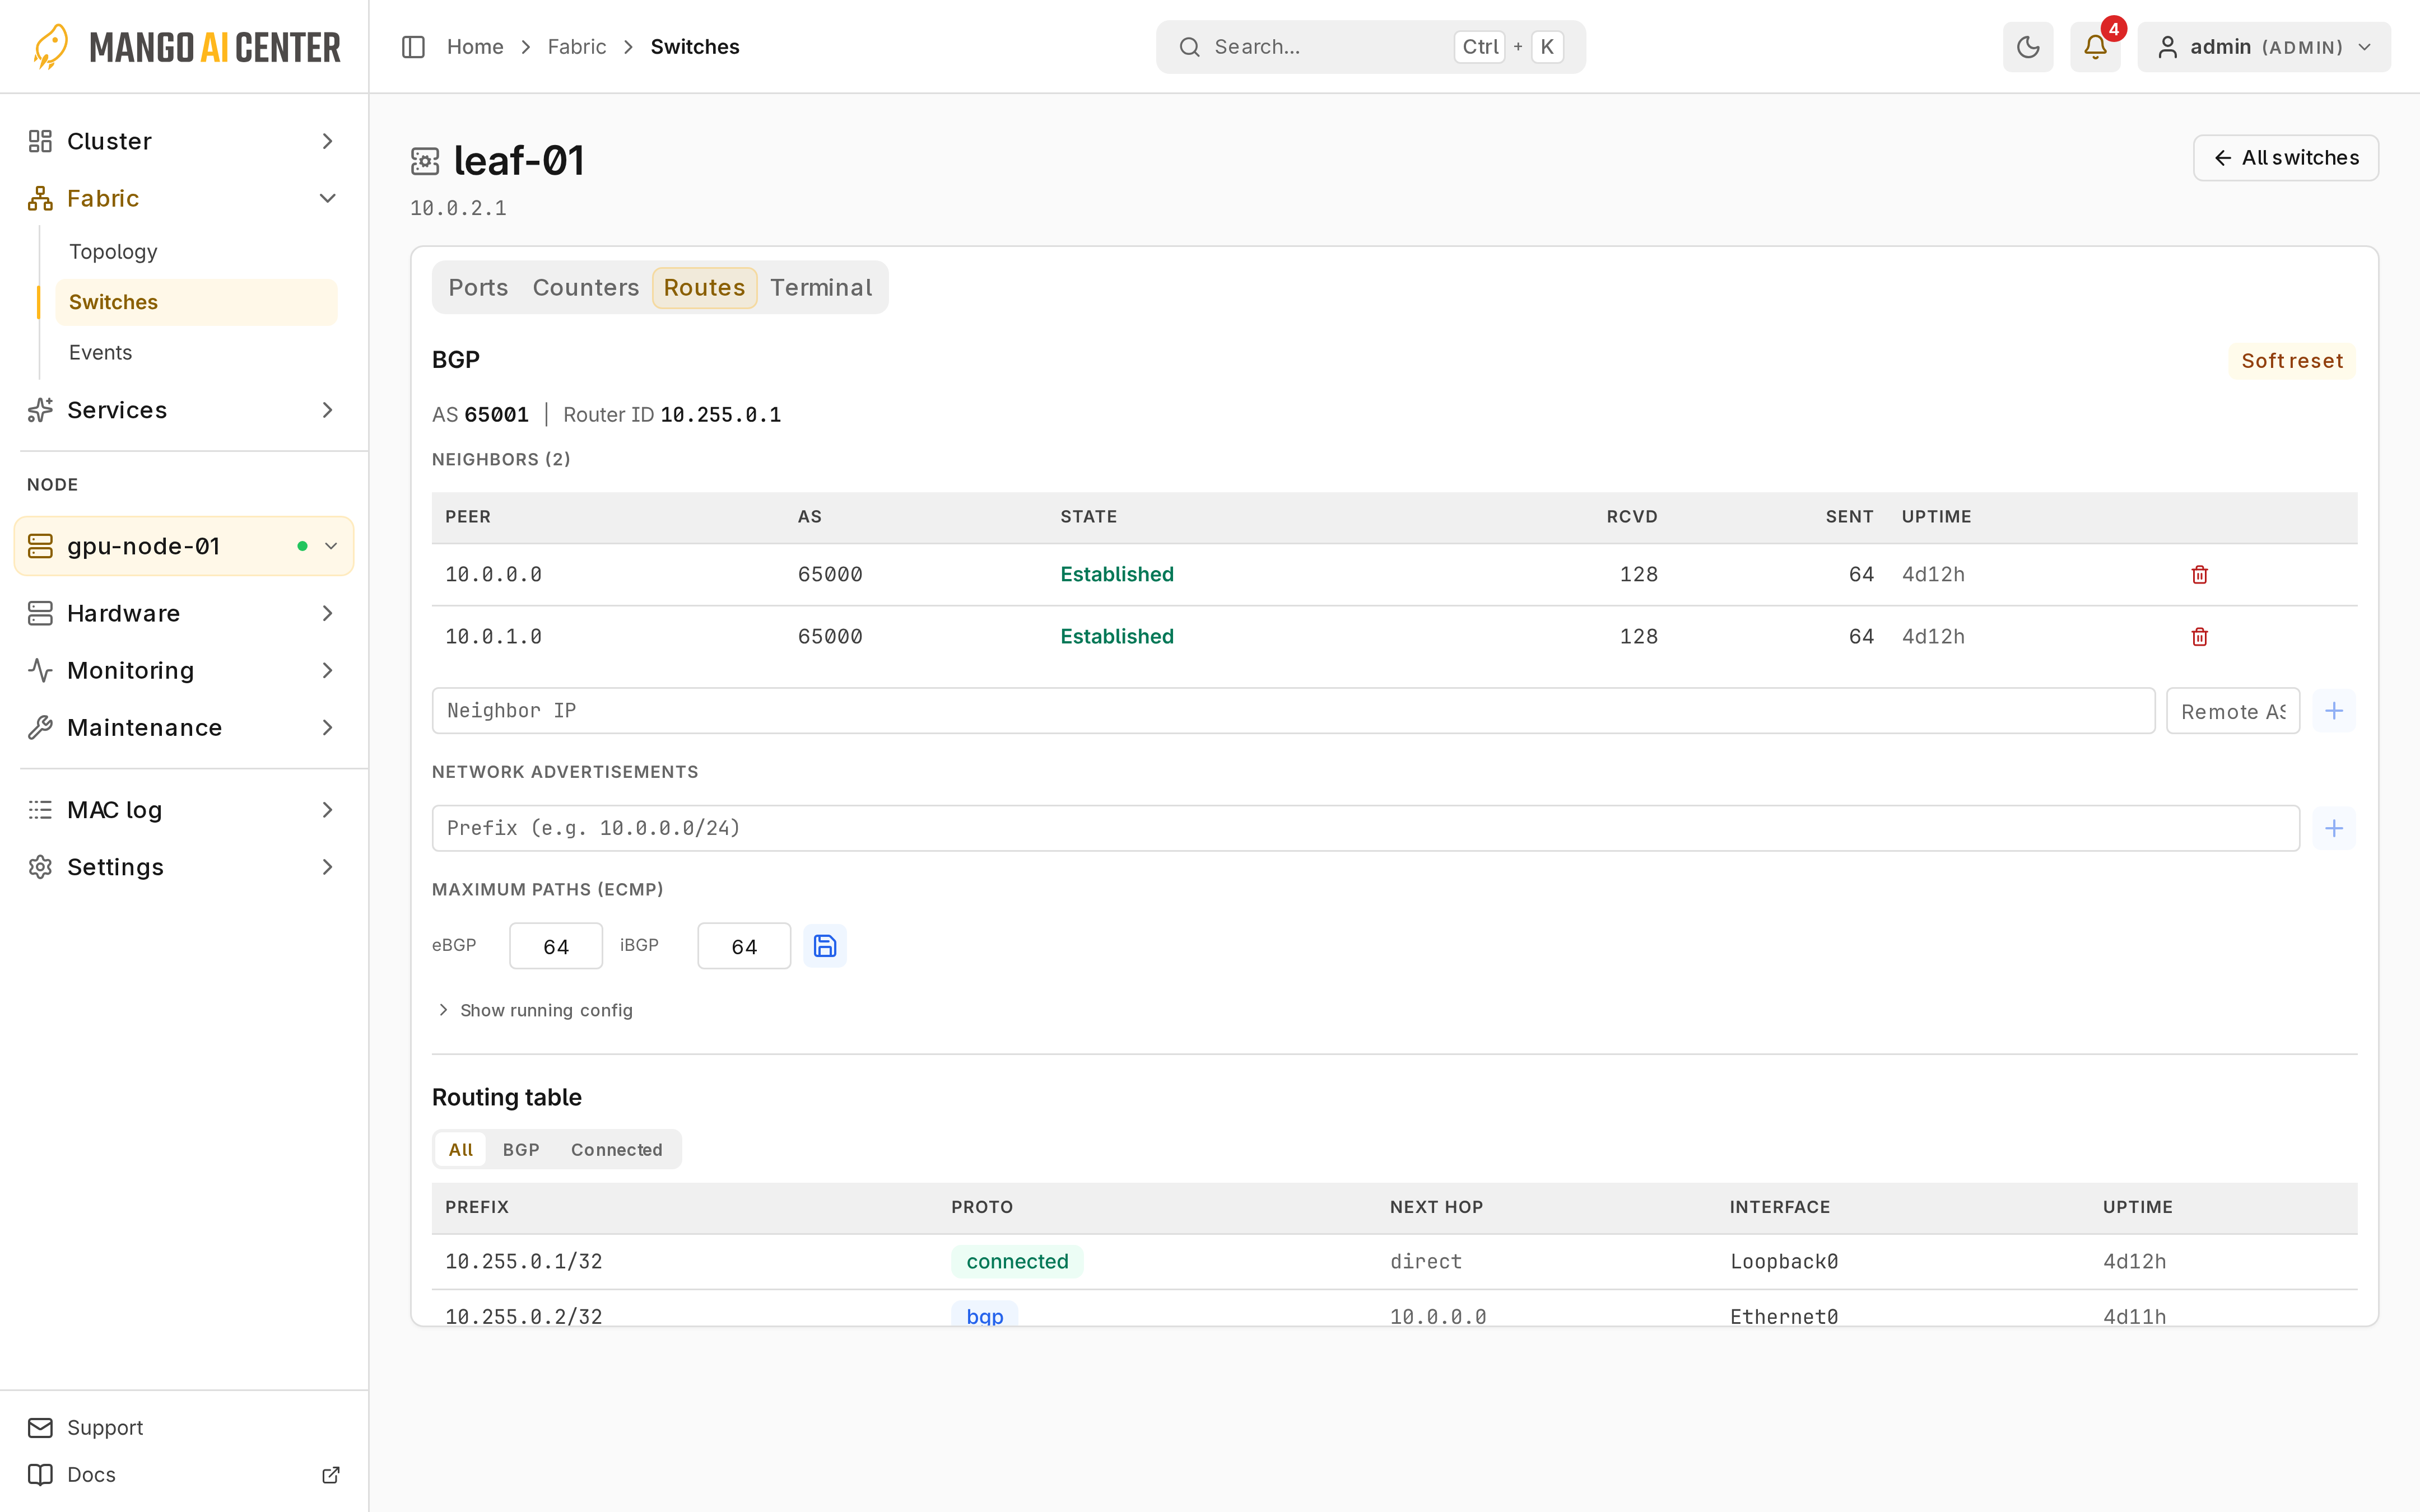Image resolution: width=2420 pixels, height=1512 pixels.
Task: Expand the Hardware menu
Action: click(x=184, y=613)
